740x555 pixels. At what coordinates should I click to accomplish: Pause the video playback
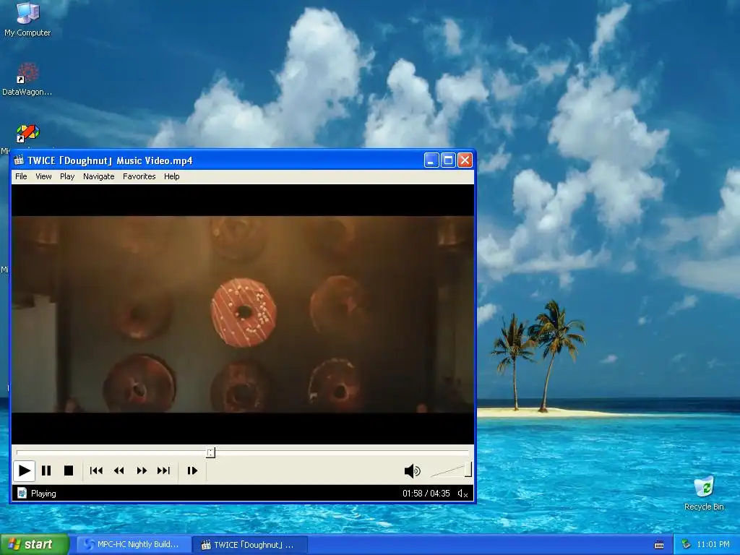coord(46,470)
